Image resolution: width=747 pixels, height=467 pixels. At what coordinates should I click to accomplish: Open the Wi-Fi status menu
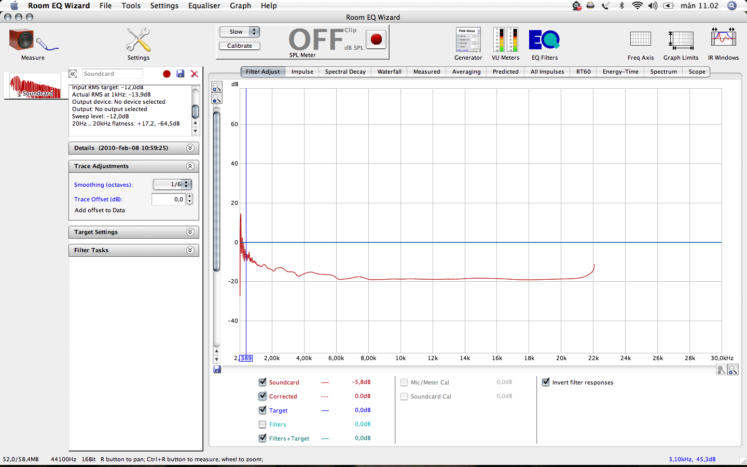(x=637, y=6)
